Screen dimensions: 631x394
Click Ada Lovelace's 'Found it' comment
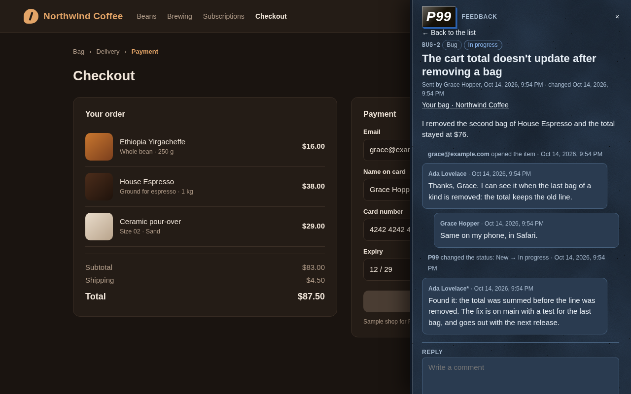[x=515, y=306]
